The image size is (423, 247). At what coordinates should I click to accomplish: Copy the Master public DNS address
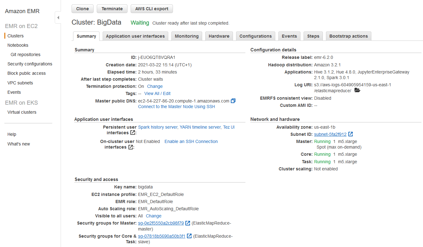coord(233,101)
